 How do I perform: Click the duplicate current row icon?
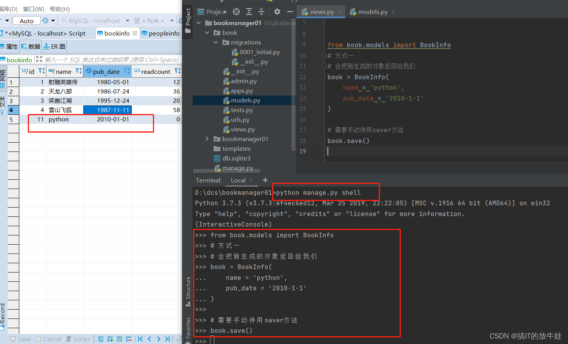119,339
